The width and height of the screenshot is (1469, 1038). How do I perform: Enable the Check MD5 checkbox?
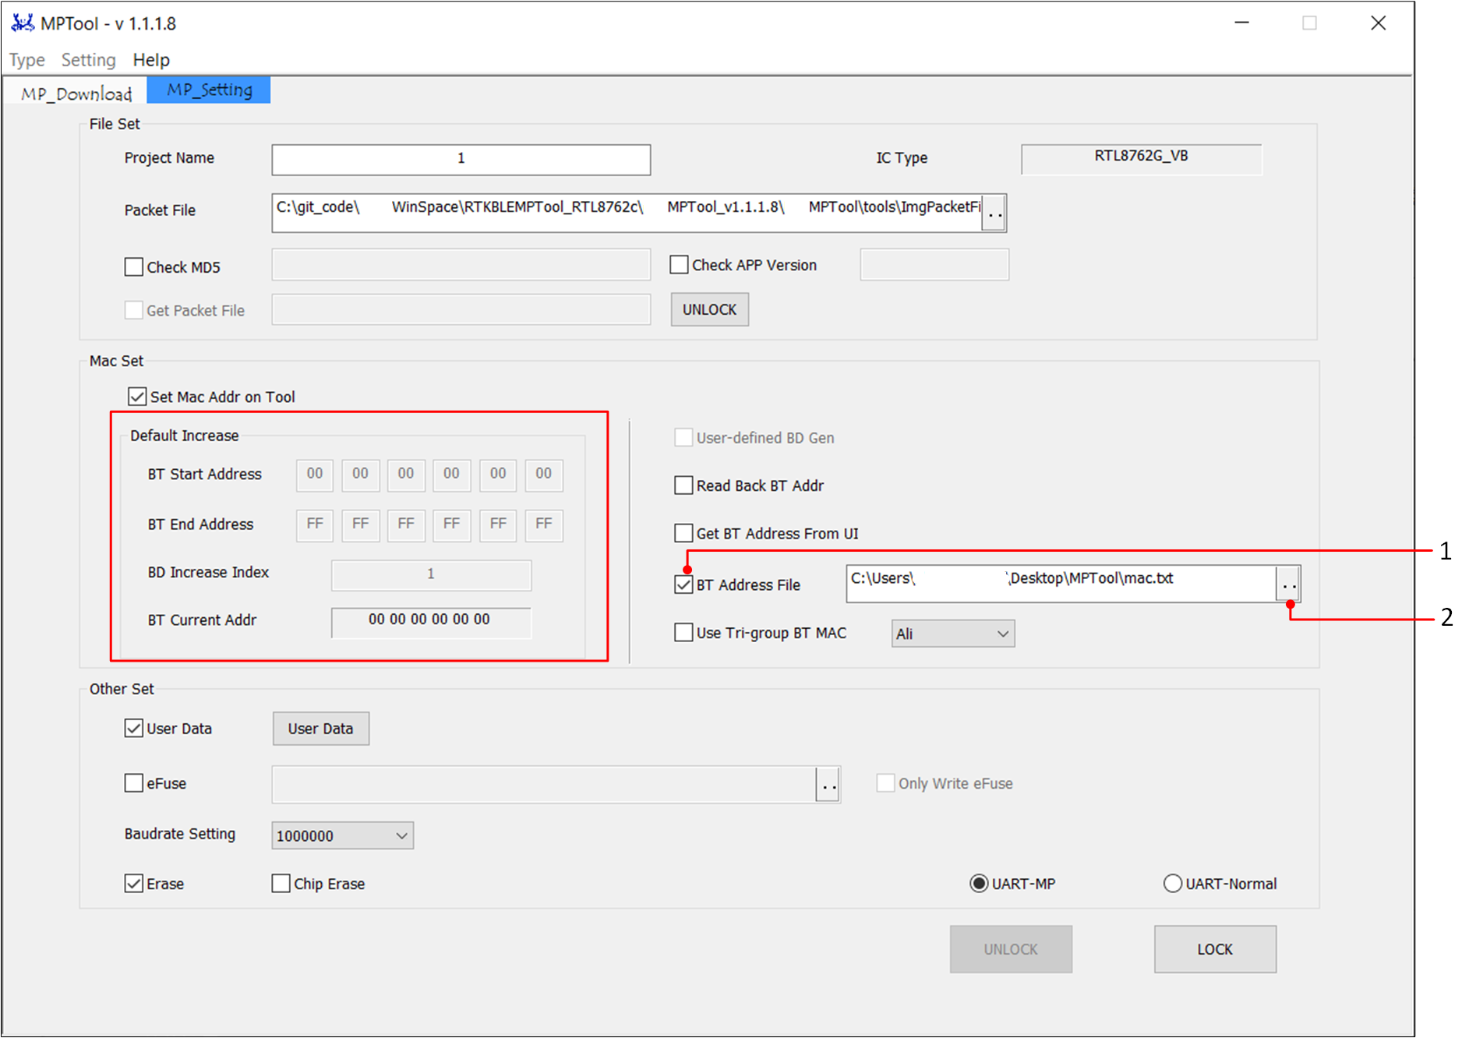(x=134, y=267)
